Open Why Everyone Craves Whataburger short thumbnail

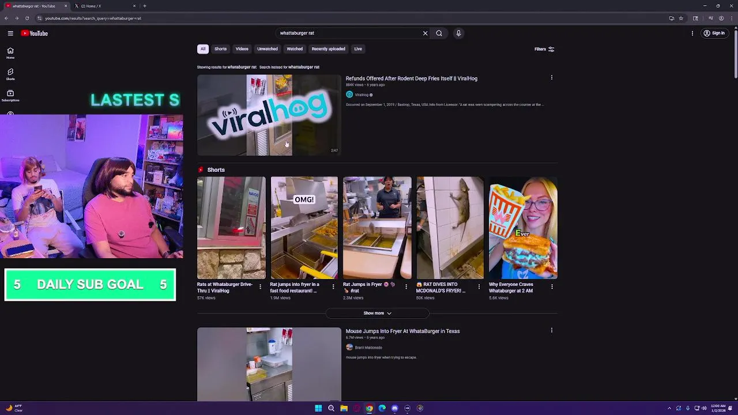523,228
